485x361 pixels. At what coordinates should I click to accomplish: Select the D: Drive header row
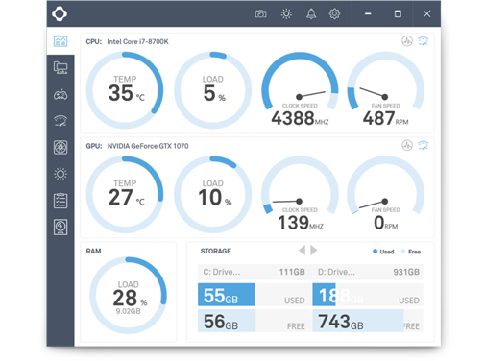pyautogui.click(x=368, y=272)
